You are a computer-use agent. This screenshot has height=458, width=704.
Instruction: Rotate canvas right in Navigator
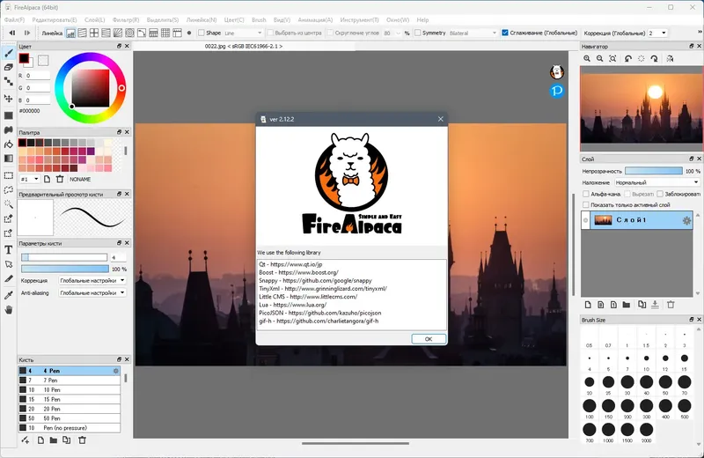coord(654,58)
